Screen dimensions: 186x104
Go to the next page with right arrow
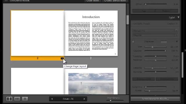(84, 99)
